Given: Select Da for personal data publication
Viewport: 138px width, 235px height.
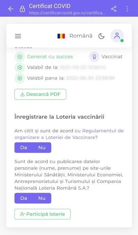Looking at the screenshot, I should [24, 198].
